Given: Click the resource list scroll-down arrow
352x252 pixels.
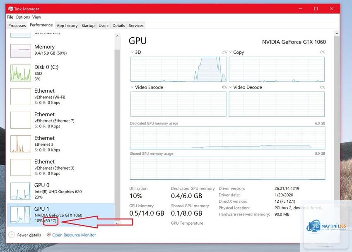Looking at the screenshot, I should point(117,223).
